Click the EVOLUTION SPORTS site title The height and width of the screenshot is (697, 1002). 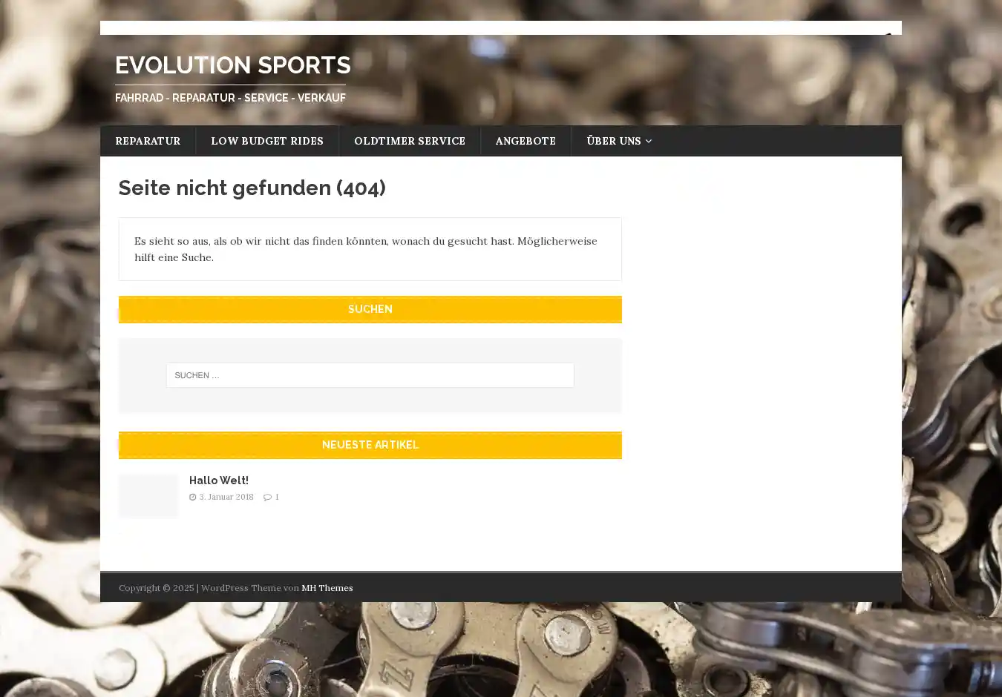pyautogui.click(x=233, y=65)
